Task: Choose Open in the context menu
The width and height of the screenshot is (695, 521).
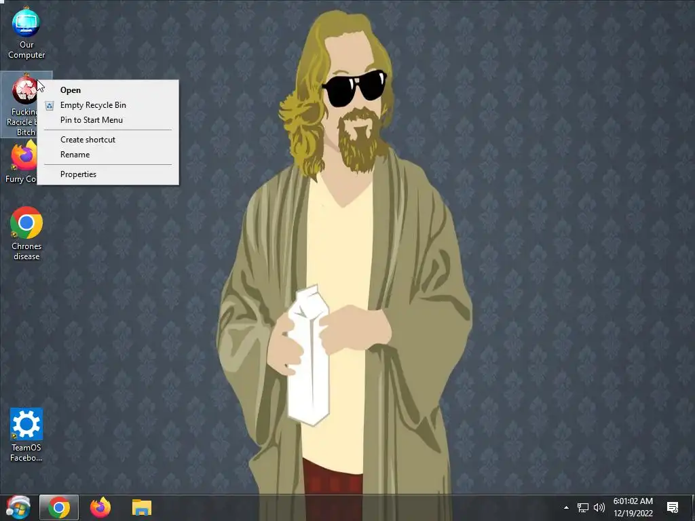Action: [108, 90]
